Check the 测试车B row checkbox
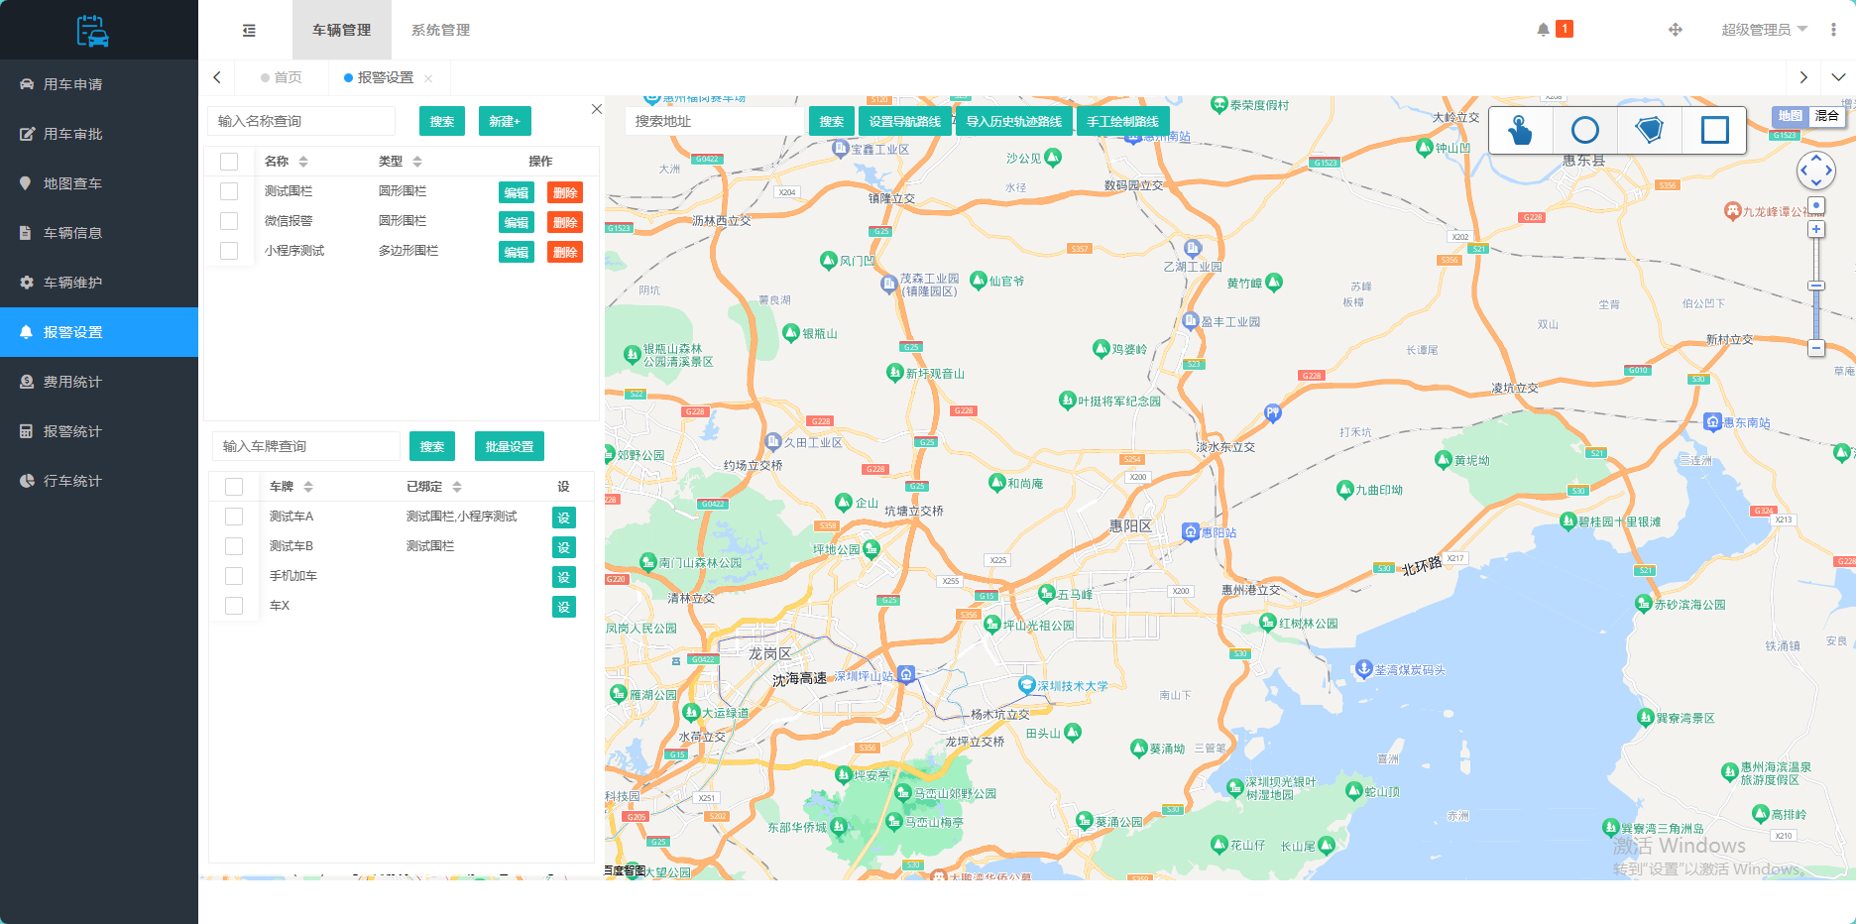Screen dimensions: 1856x924 pyautogui.click(x=234, y=546)
